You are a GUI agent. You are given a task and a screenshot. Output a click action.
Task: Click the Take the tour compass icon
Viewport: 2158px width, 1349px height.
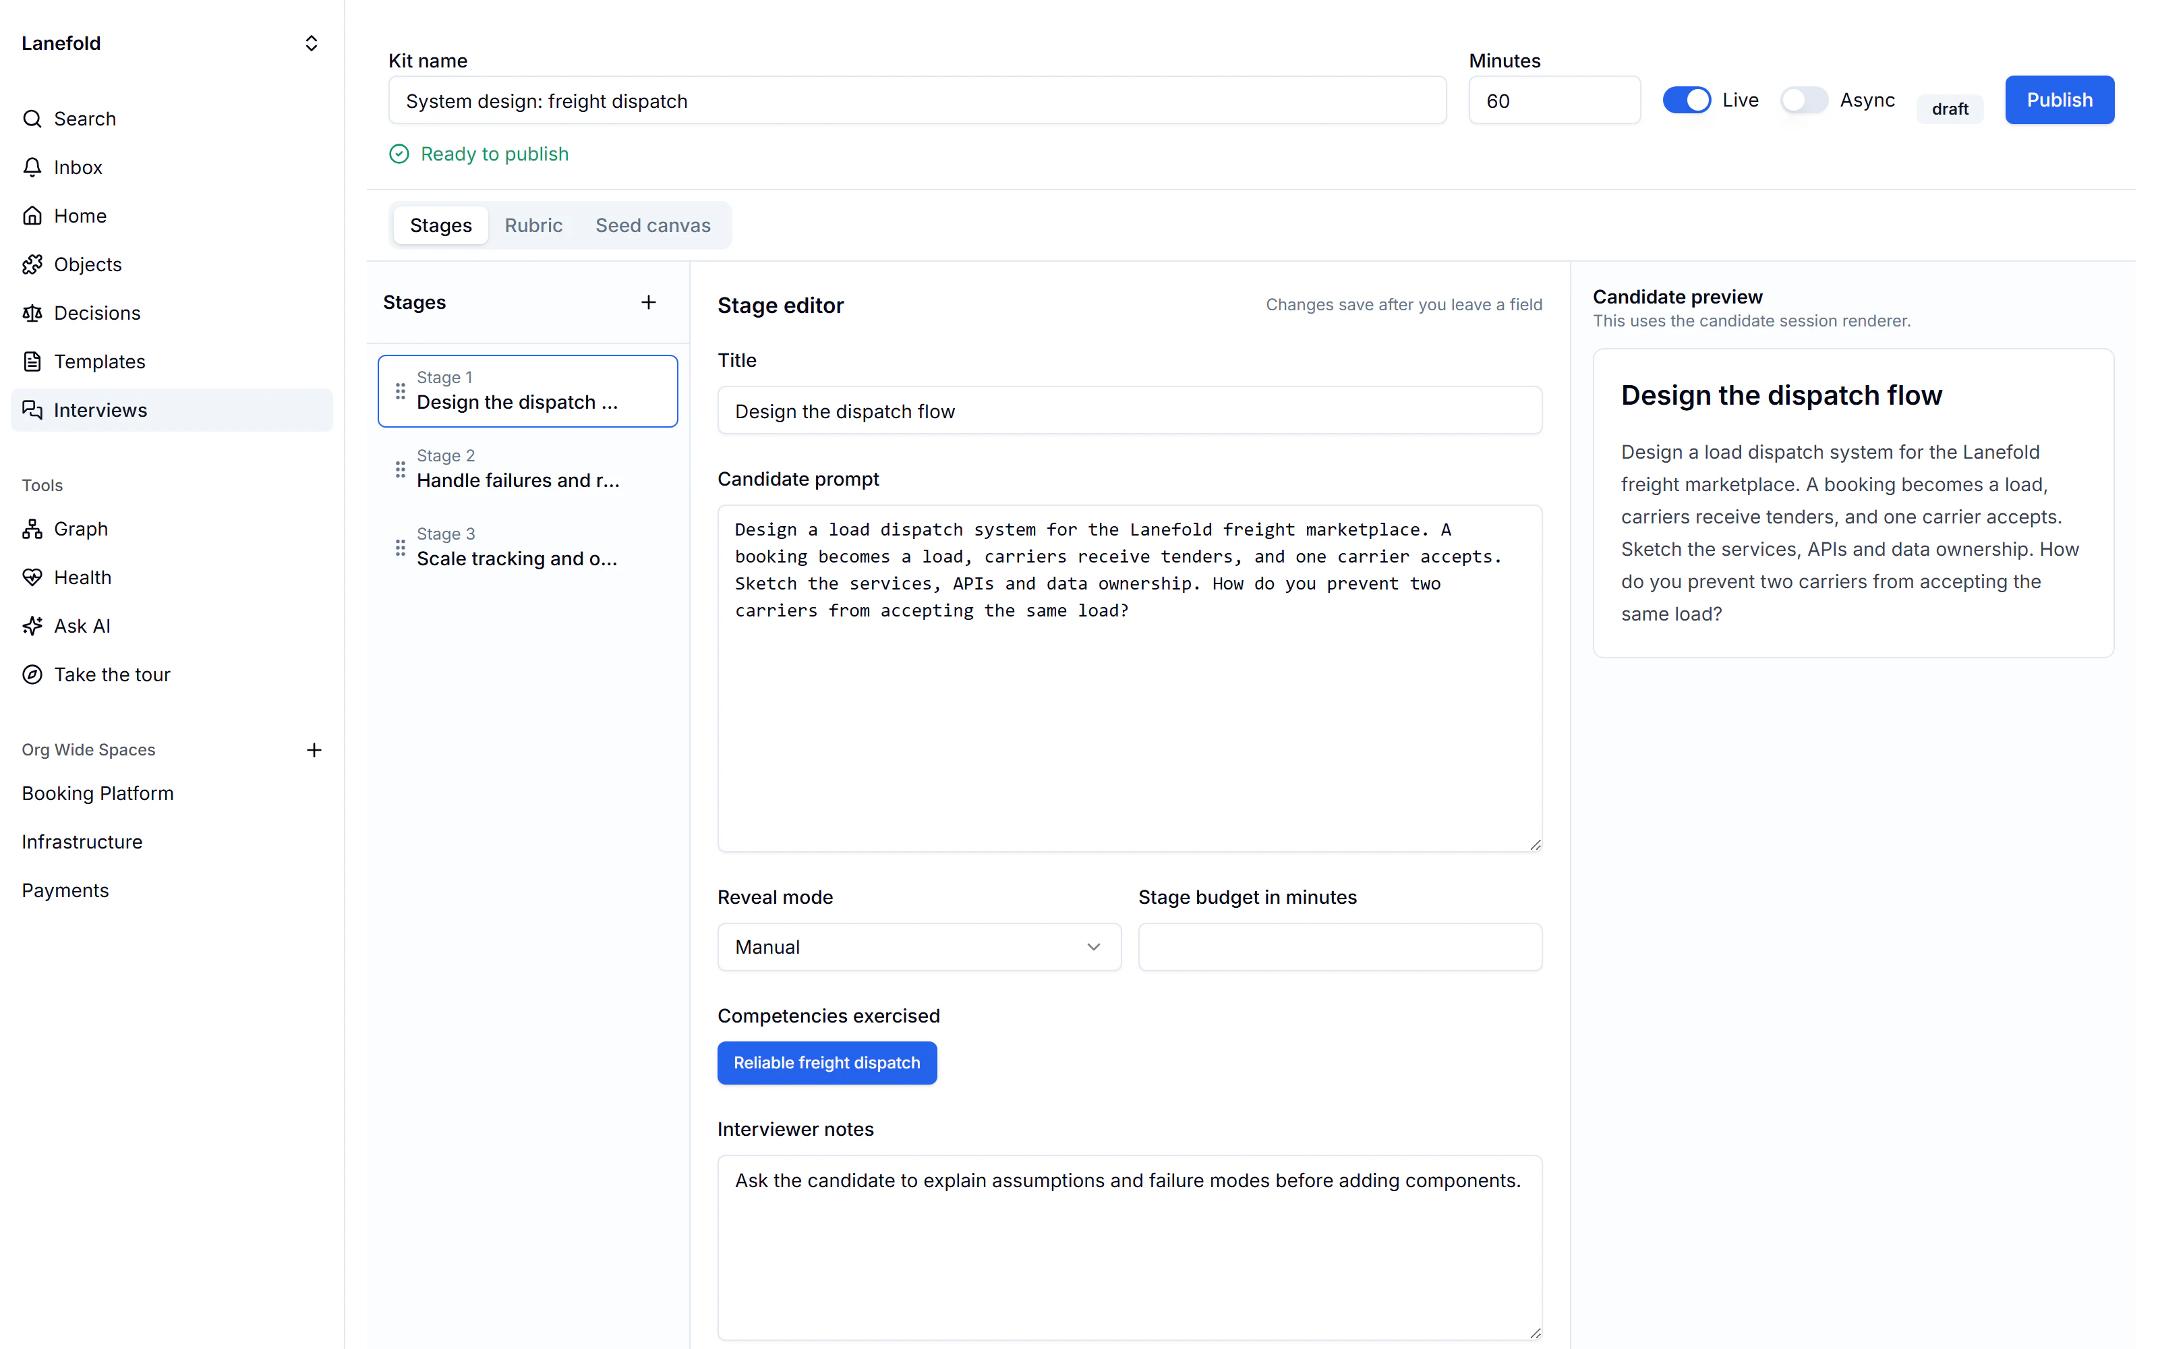[x=32, y=674]
